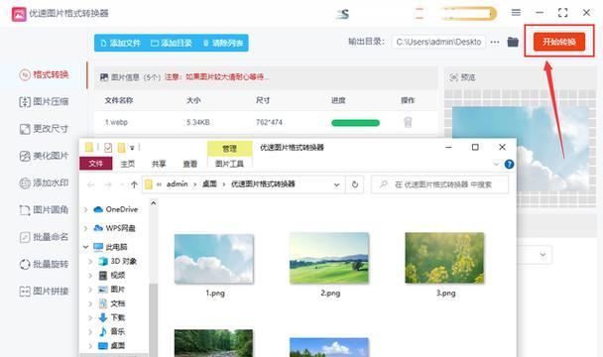603x357 pixels.
Task: Click the progress bar of 1.webp
Action: 355,123
